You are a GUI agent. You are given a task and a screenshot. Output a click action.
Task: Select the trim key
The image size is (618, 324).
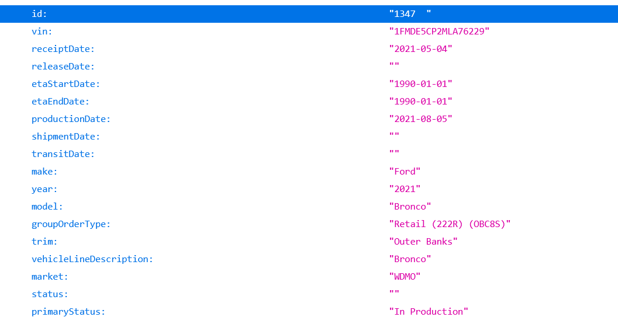(x=44, y=242)
